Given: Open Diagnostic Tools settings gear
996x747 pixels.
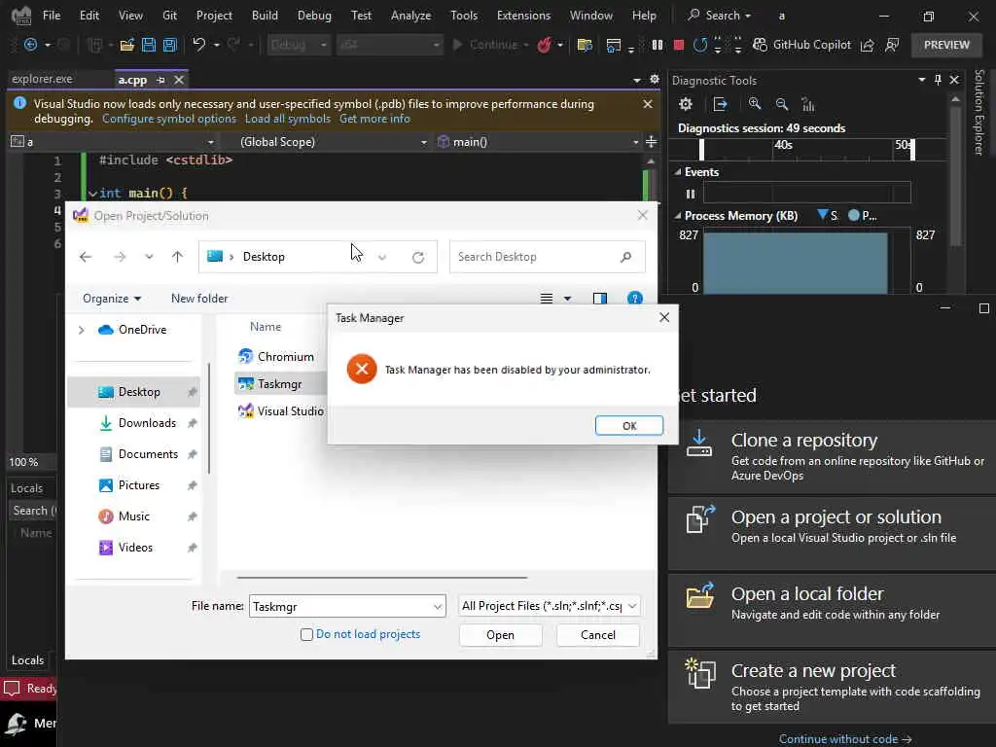Looking at the screenshot, I should 686,104.
